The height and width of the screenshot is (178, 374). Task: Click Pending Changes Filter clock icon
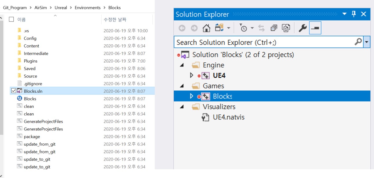243,28
